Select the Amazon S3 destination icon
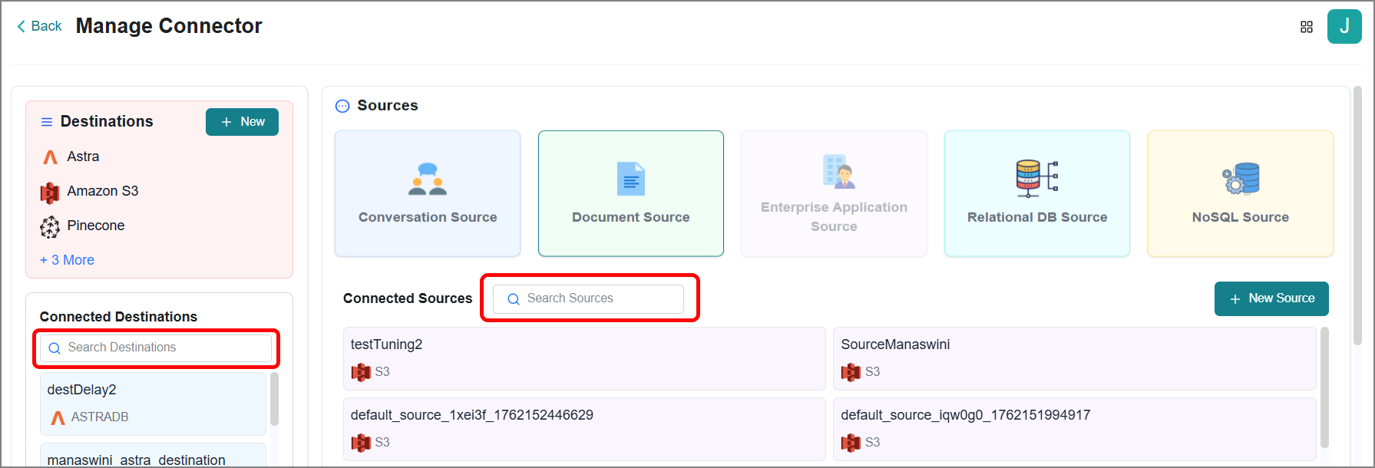The width and height of the screenshot is (1375, 468). click(x=50, y=192)
